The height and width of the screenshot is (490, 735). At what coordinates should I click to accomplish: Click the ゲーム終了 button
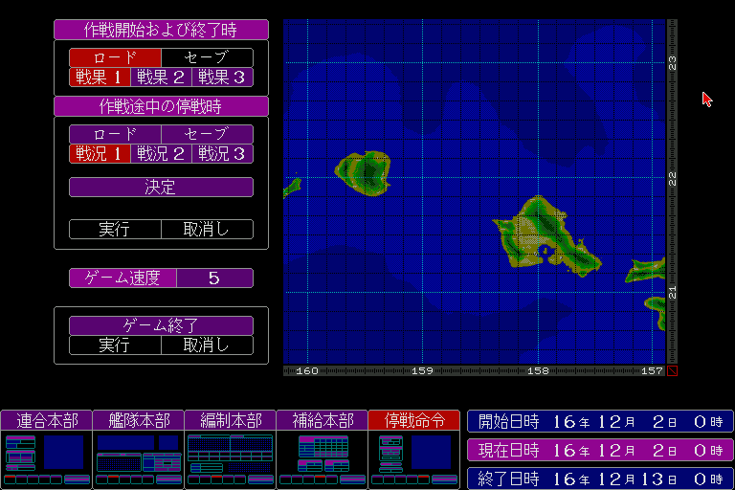pyautogui.click(x=161, y=325)
